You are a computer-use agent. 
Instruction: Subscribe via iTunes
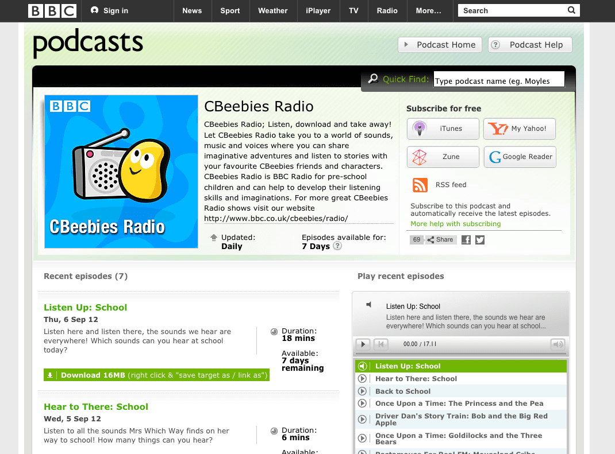[443, 129]
